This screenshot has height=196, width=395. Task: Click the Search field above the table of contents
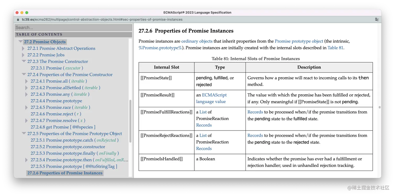[x=73, y=27]
